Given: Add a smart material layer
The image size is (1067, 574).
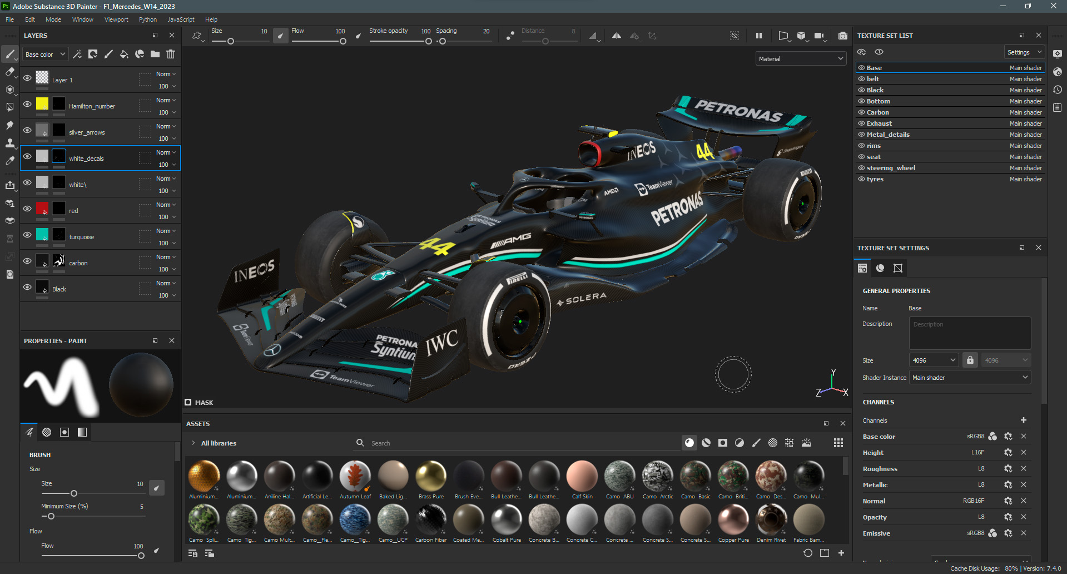Looking at the screenshot, I should 140,54.
